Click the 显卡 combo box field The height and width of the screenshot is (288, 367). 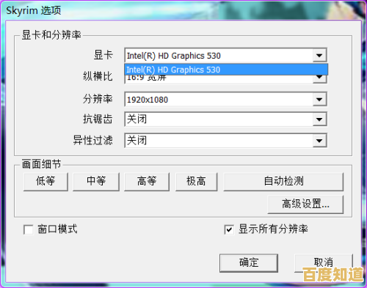pos(225,56)
